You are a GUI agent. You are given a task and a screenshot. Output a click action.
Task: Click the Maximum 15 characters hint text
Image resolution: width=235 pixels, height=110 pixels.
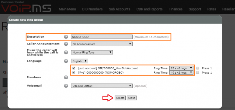151,37
